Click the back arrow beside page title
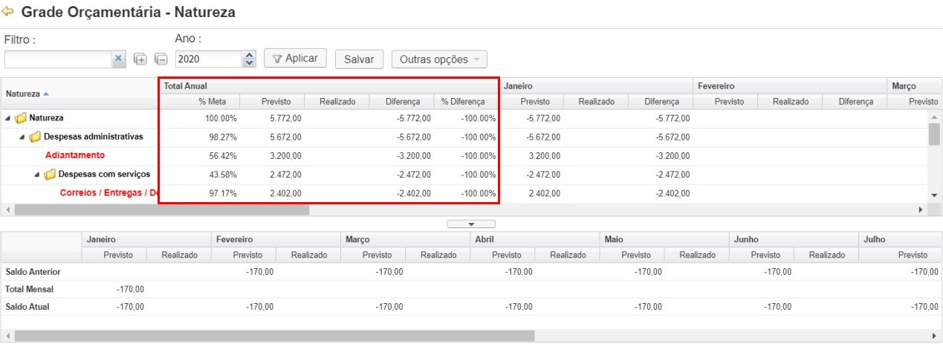 tap(8, 12)
